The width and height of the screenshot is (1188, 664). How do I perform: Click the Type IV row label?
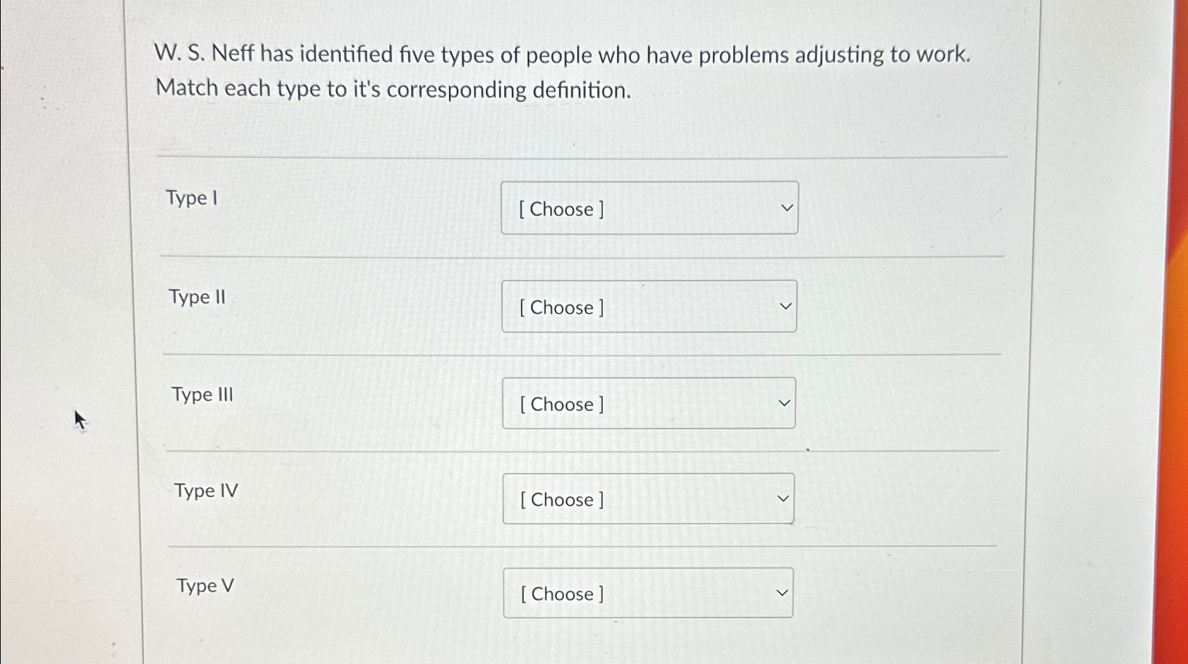pyautogui.click(x=205, y=491)
